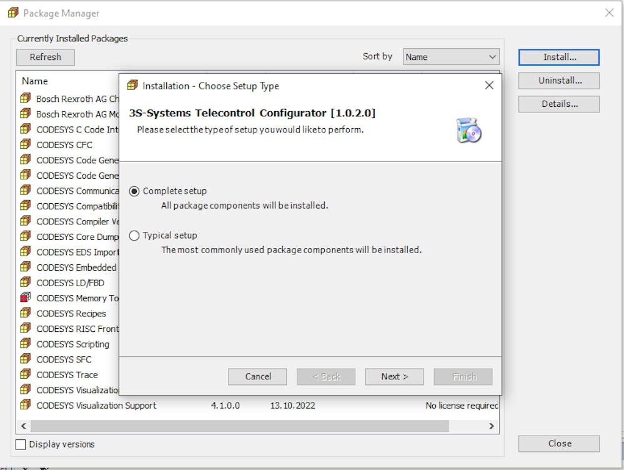Click the setup CD installer graphic
The image size is (624, 470).
click(469, 130)
